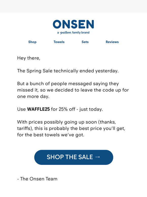Click the line starting "But a bunch"

68,84
